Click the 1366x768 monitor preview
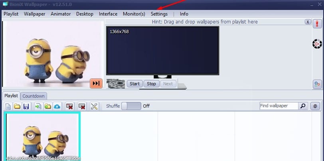The height and width of the screenshot is (161, 324). coord(163,51)
